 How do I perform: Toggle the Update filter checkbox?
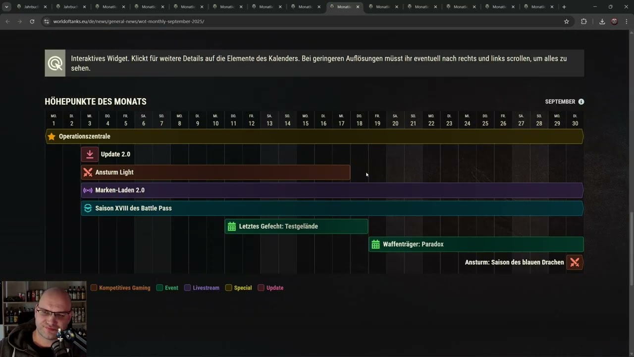coord(261,288)
